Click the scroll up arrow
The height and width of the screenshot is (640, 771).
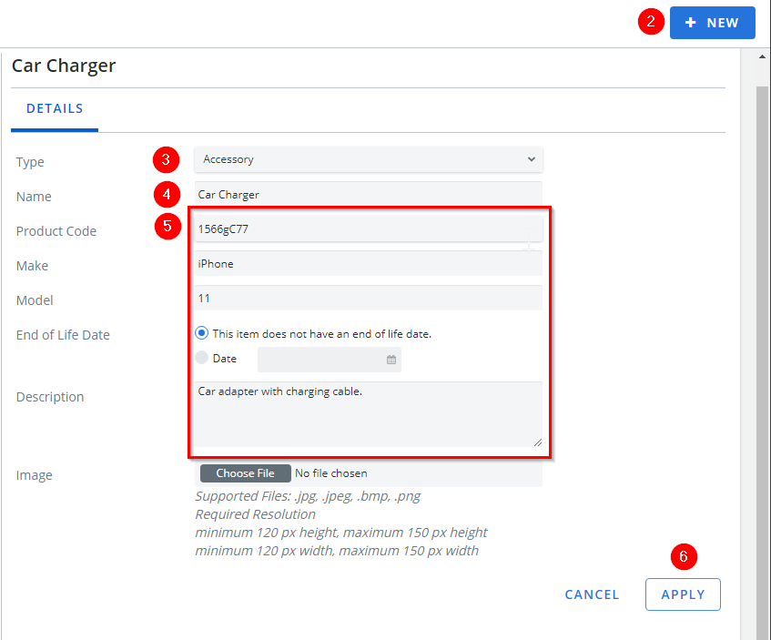(762, 56)
